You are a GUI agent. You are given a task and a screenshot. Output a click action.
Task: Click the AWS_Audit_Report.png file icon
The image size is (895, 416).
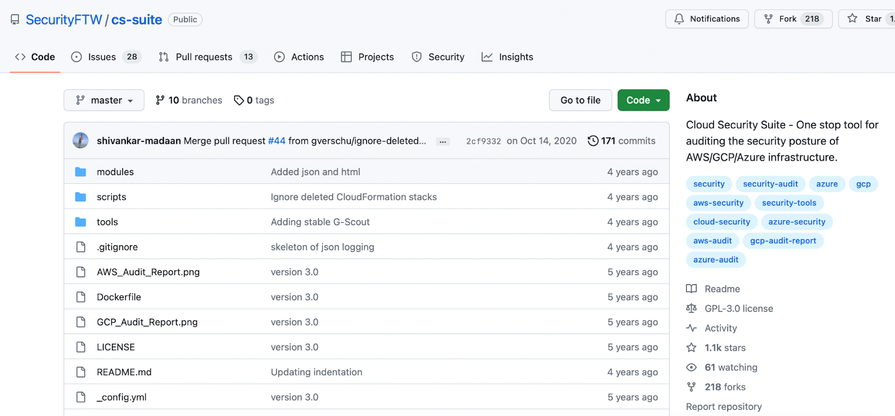pyautogui.click(x=81, y=272)
